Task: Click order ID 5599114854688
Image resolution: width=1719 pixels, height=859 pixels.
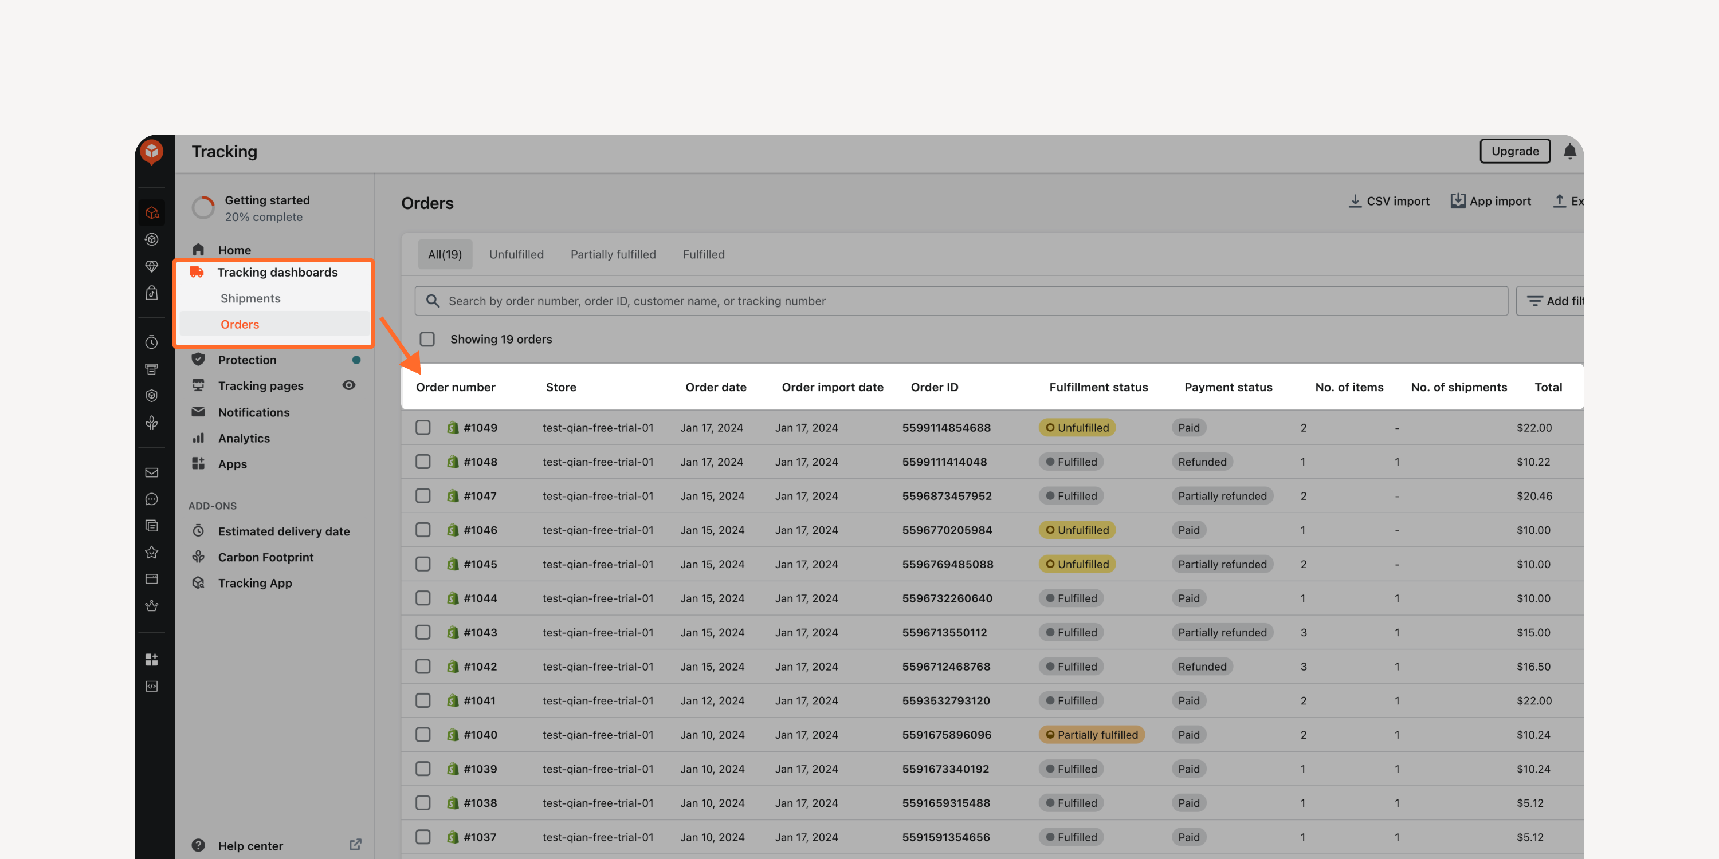Action: 946,428
